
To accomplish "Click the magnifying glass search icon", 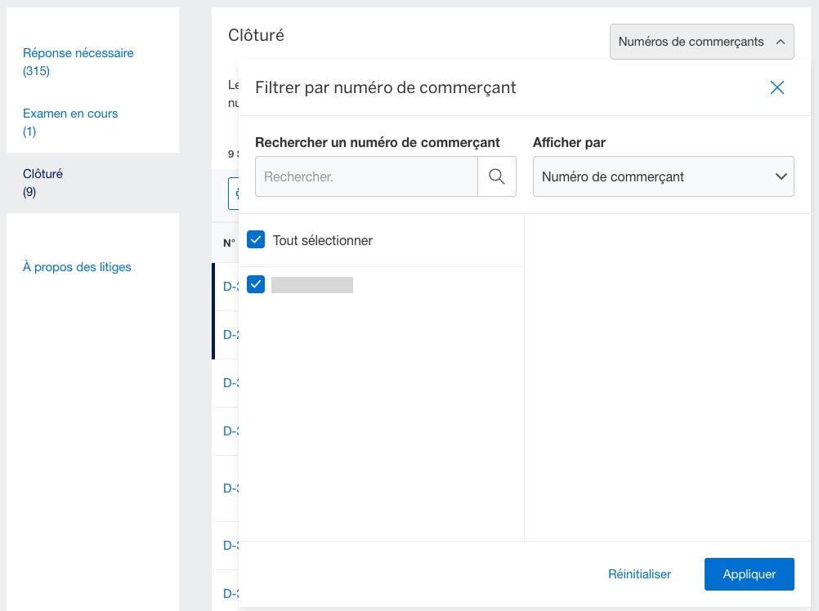I will pos(497,176).
